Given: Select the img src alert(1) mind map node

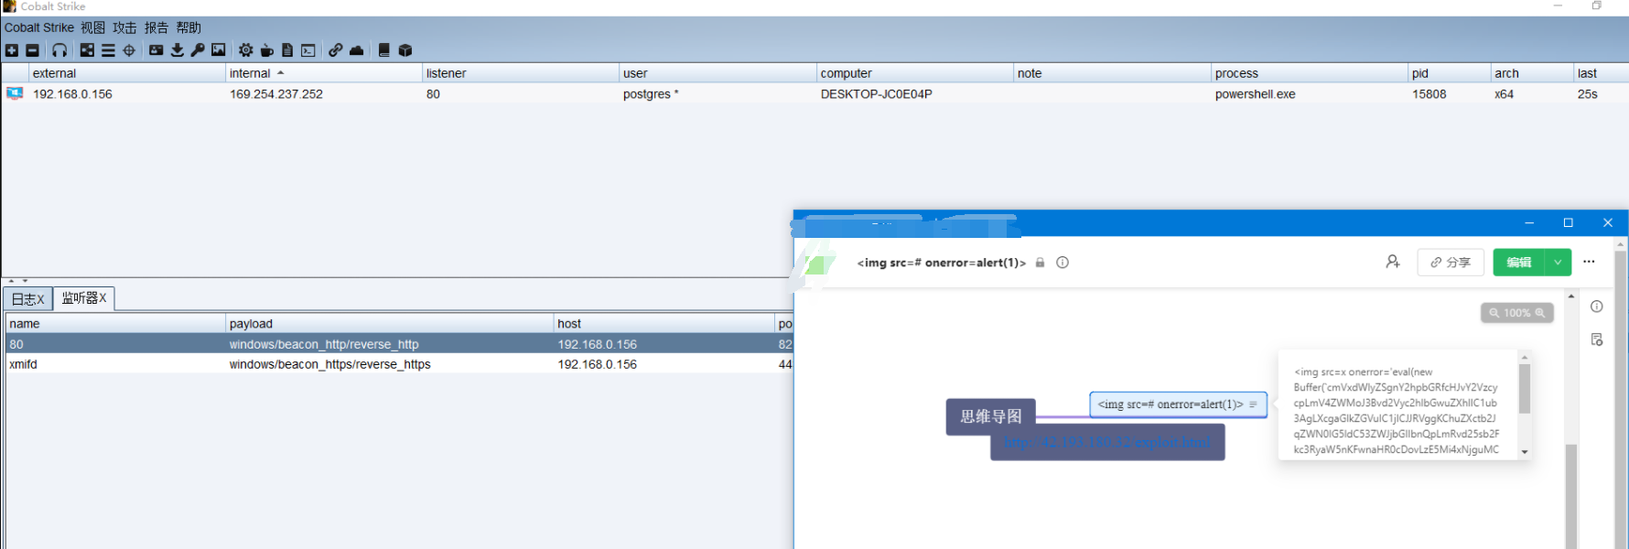Looking at the screenshot, I should [1179, 404].
